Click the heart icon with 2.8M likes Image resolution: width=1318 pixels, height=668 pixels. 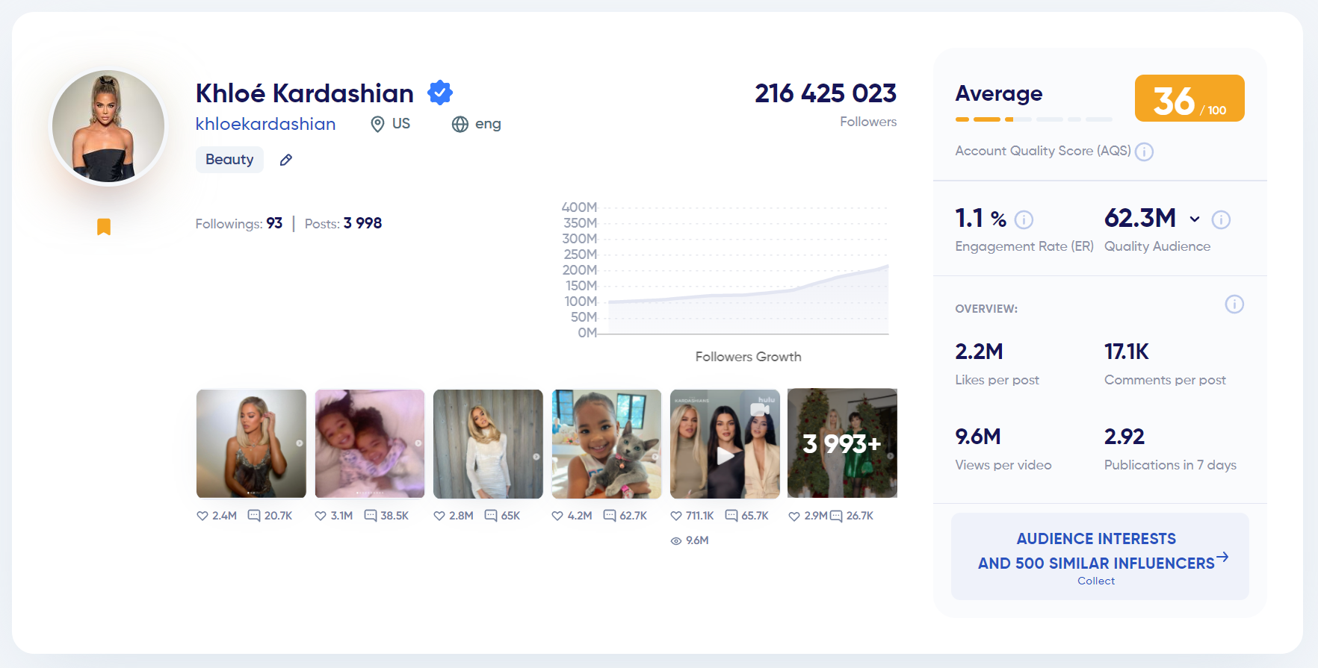(439, 516)
